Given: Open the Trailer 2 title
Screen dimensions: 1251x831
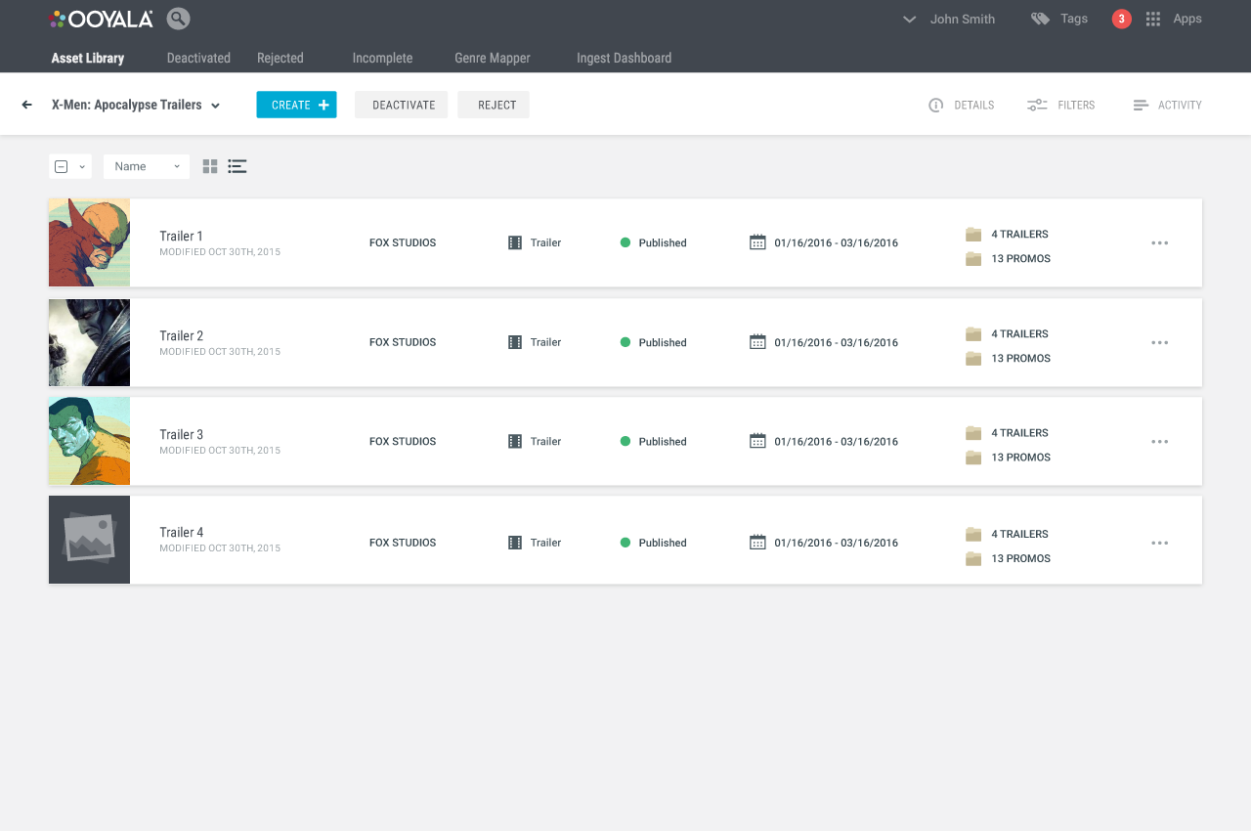Looking at the screenshot, I should 182,335.
